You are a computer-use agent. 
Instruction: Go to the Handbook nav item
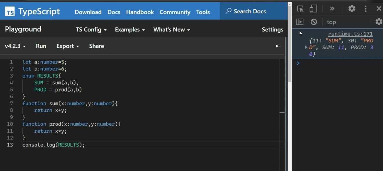(x=140, y=12)
